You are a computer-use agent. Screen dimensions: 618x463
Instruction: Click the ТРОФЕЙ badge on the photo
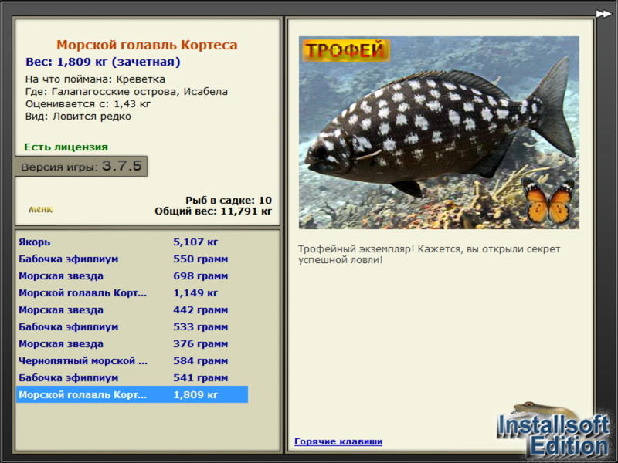coord(346,50)
